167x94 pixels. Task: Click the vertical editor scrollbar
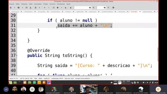pos(158,54)
